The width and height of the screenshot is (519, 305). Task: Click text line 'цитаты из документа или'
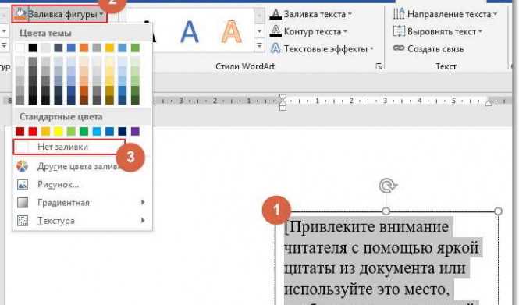(x=375, y=268)
